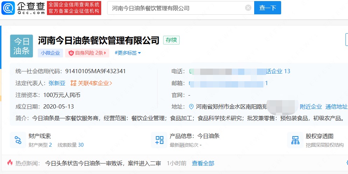348x174 pixels.
Task: Open 财产类型 2 count
Action: [x=40, y=145]
